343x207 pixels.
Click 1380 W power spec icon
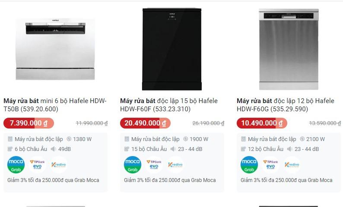[x=69, y=139]
